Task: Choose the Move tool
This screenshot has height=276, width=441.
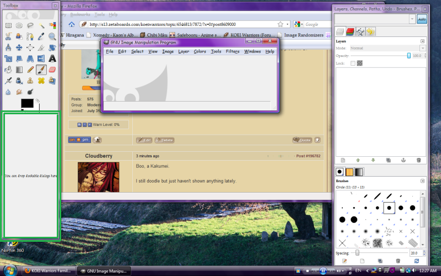Action: click(19, 47)
